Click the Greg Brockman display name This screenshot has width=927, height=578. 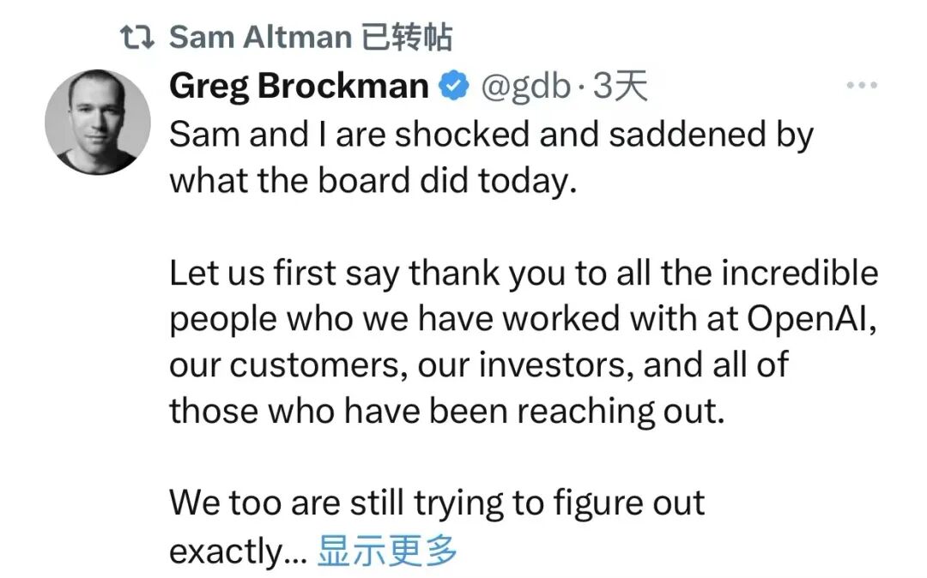click(x=299, y=87)
